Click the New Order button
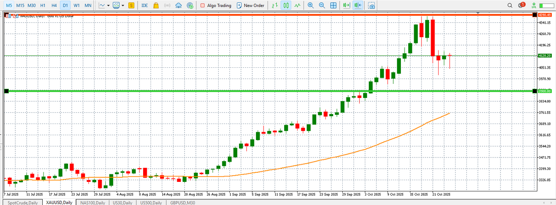 point(251,5)
